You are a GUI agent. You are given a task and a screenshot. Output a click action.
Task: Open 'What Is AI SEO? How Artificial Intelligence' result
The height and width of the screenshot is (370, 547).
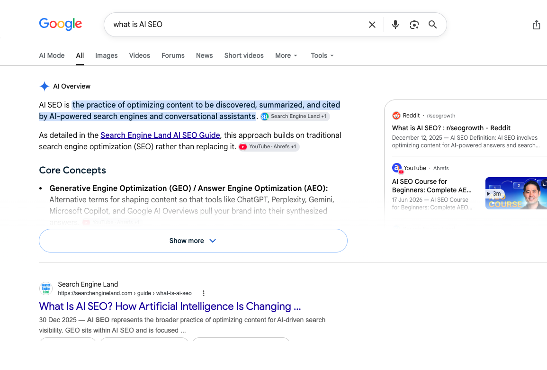tap(170, 307)
